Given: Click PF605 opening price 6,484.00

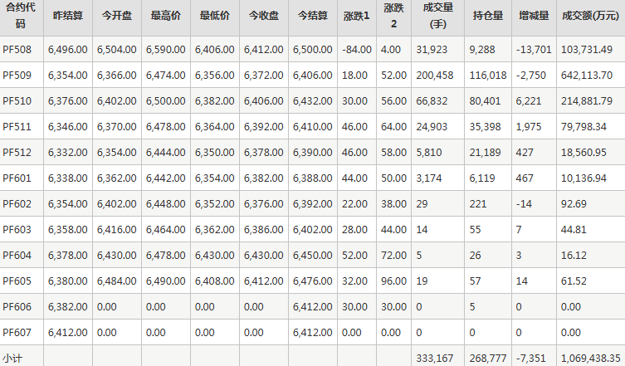Looking at the screenshot, I should point(117,281).
